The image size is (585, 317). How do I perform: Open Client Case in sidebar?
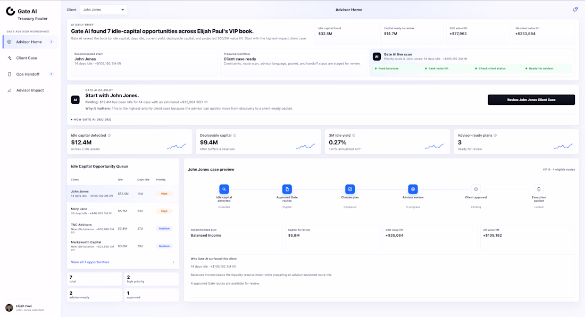[x=31, y=58]
